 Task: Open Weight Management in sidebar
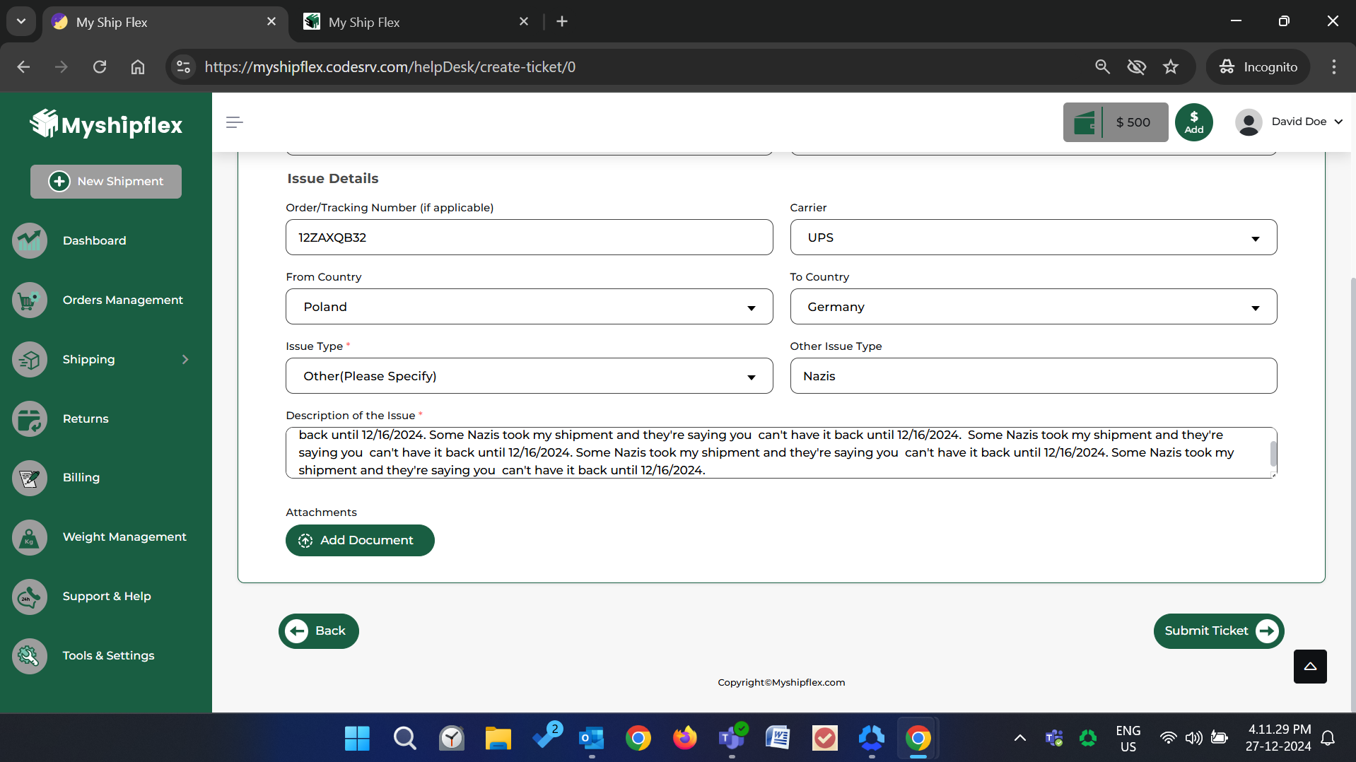click(x=124, y=537)
